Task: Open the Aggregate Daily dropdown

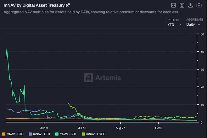Action: click(x=193, y=25)
